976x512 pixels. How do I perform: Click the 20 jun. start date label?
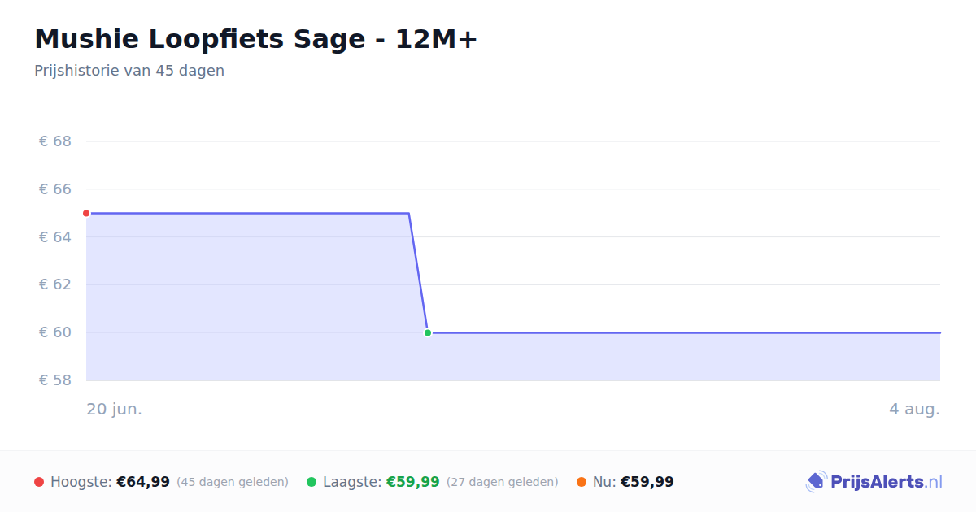coord(115,409)
